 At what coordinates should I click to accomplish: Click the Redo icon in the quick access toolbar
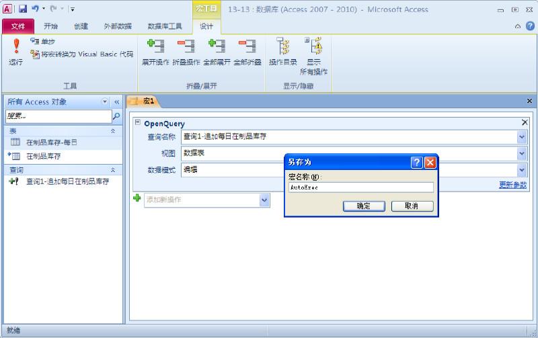54,9
